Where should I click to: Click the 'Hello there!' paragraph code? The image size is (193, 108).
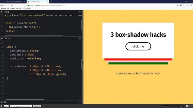click(24, 27)
